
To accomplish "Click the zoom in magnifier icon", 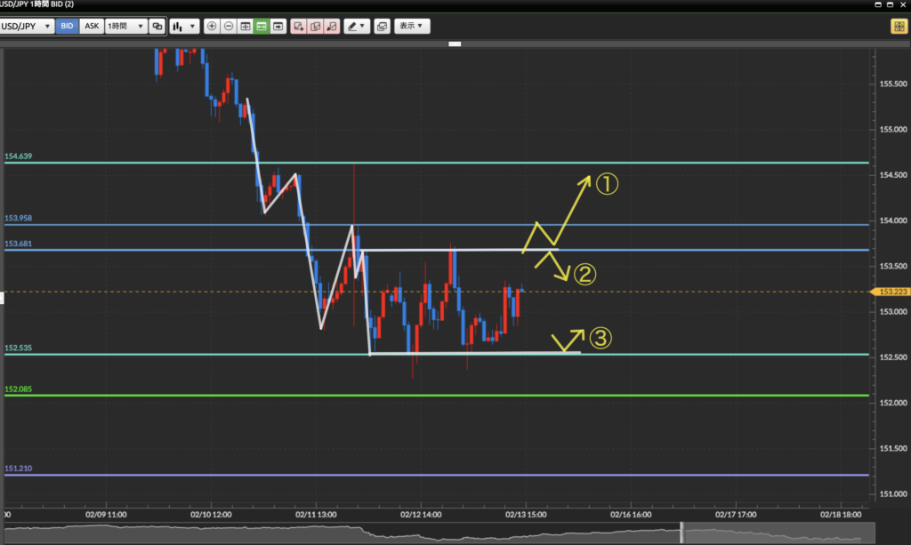I will 212,27.
